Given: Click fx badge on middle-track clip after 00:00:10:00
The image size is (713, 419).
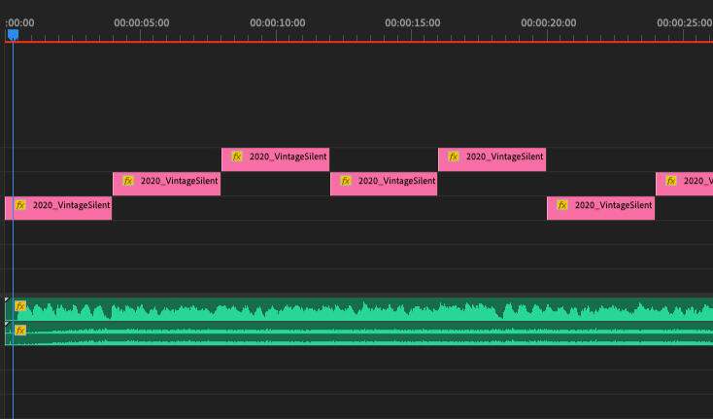Looking at the screenshot, I should [346, 181].
